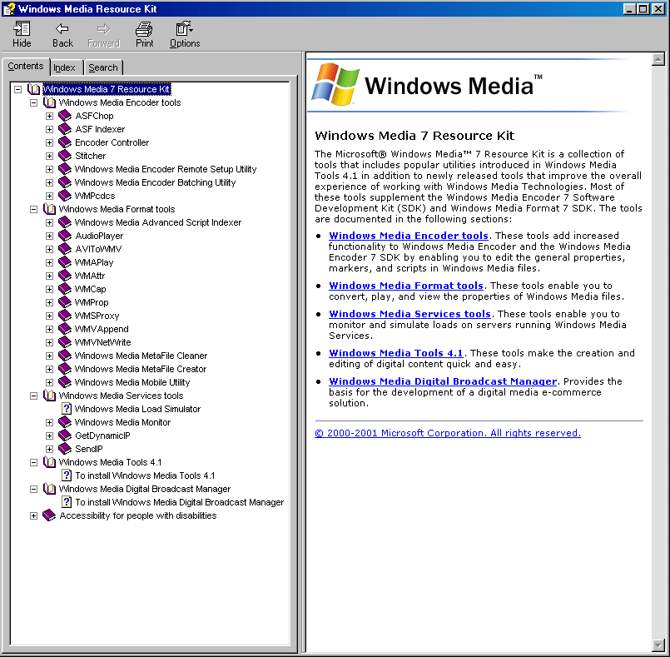This screenshot has width=670, height=657.
Task: Collapse the Windows Media Services tools node
Action: pyautogui.click(x=33, y=396)
